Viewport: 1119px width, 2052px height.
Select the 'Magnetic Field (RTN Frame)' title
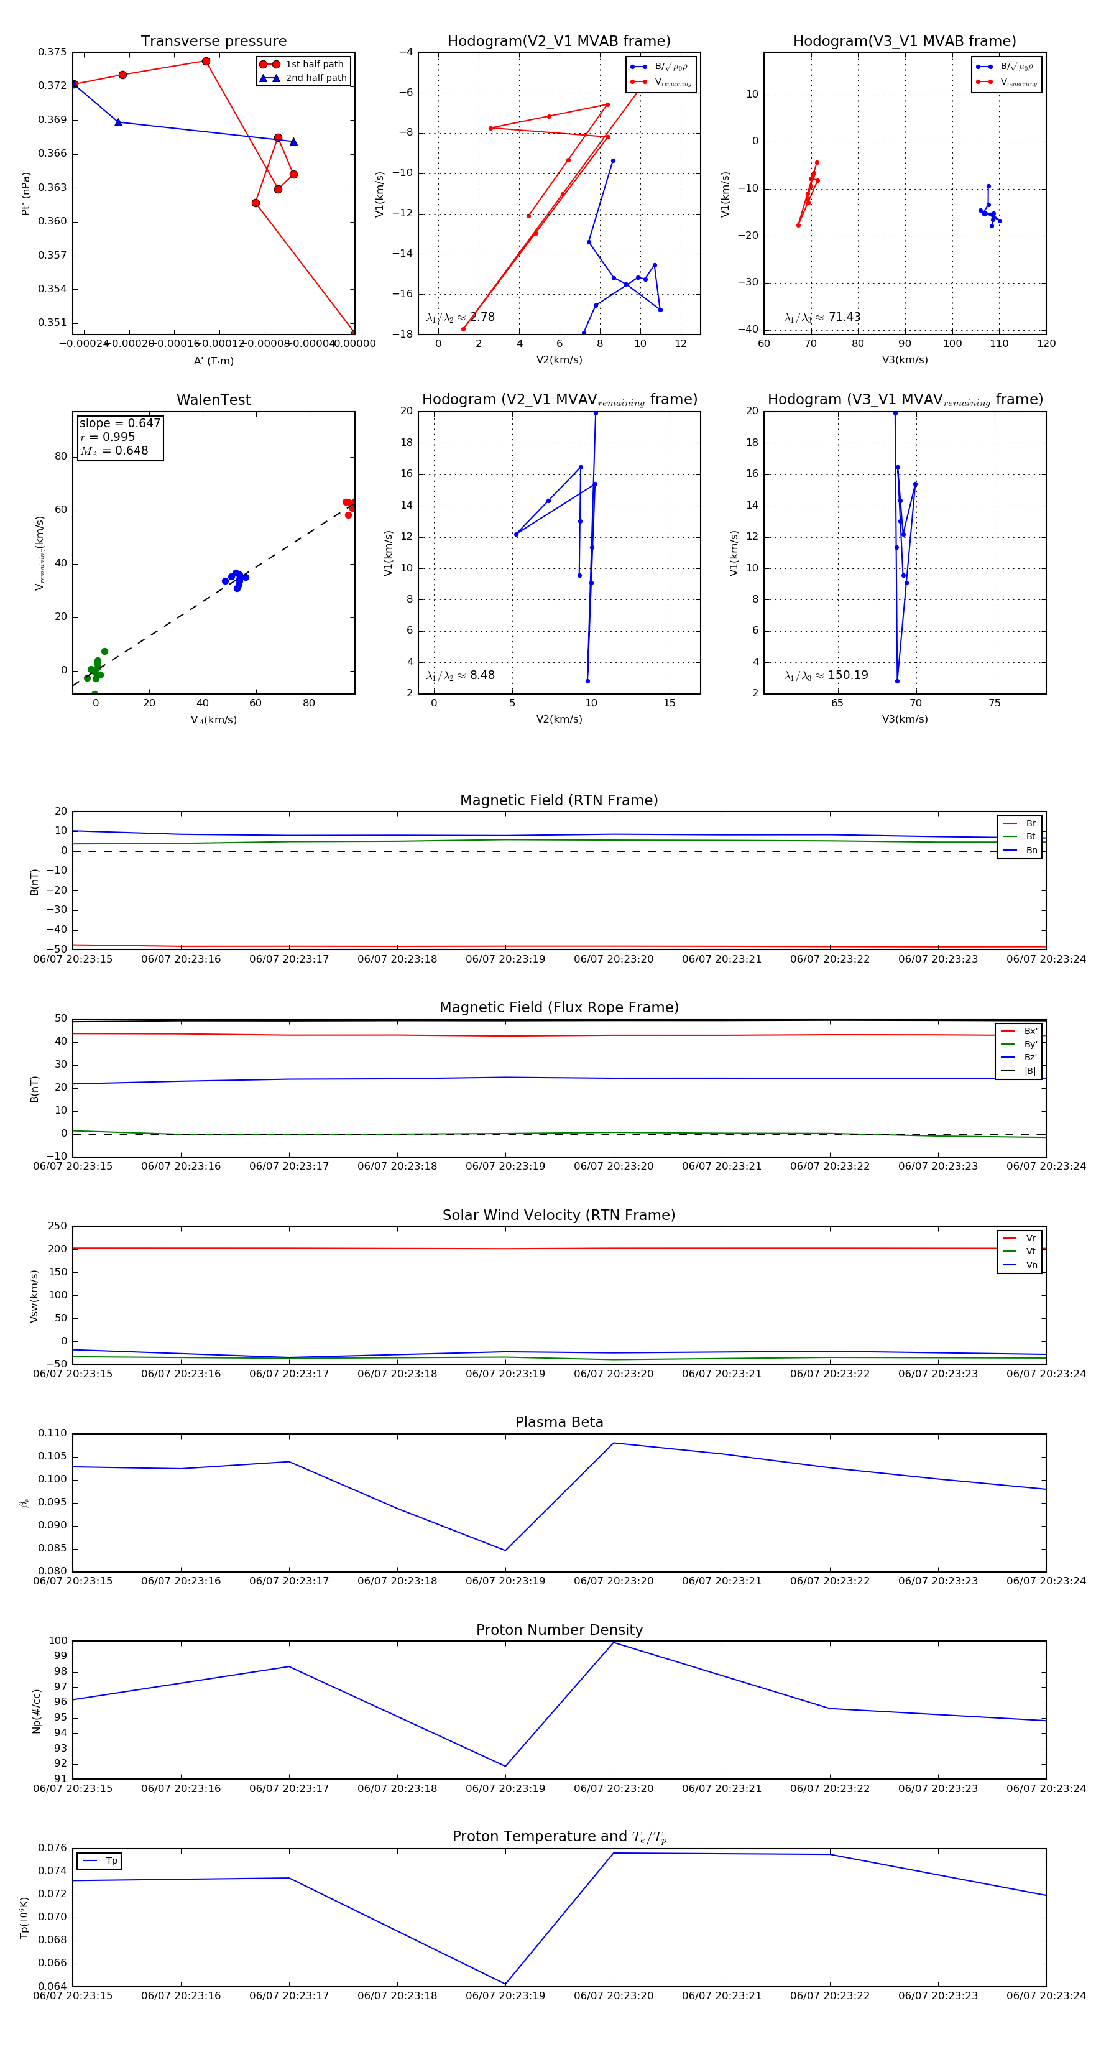pos(559,800)
